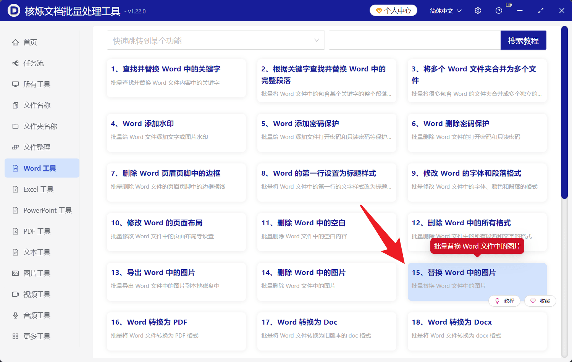
Task: Collapse the function jump selector arrow
Action: 317,40
